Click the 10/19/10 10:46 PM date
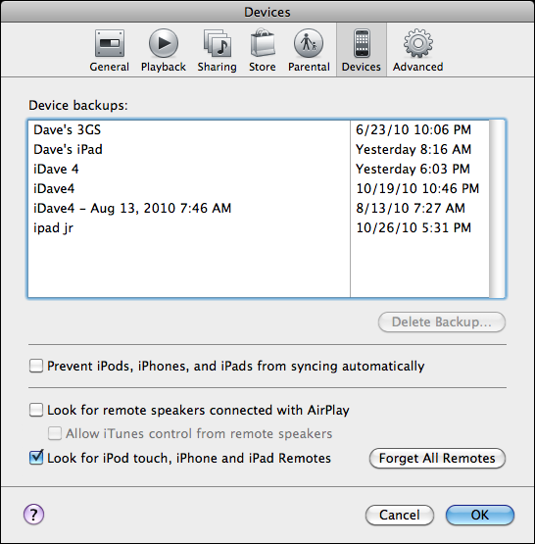 417,189
